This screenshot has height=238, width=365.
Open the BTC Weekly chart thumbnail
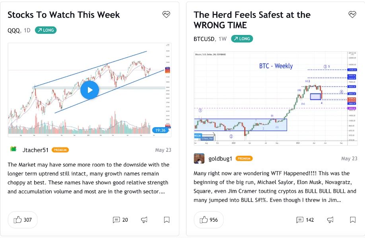[270, 98]
